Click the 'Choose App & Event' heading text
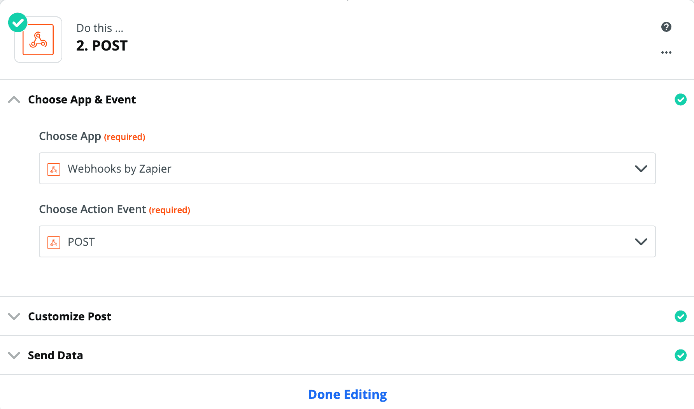The width and height of the screenshot is (694, 409). click(x=82, y=100)
